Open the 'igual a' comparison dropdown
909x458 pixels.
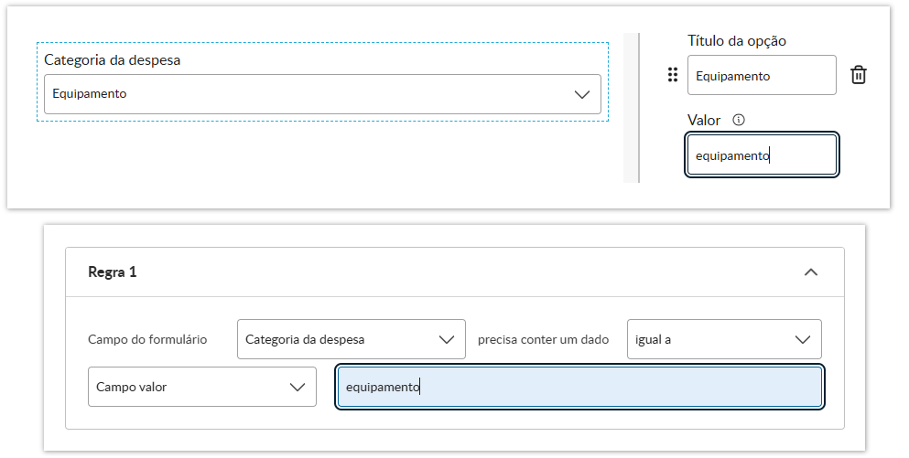click(x=723, y=339)
